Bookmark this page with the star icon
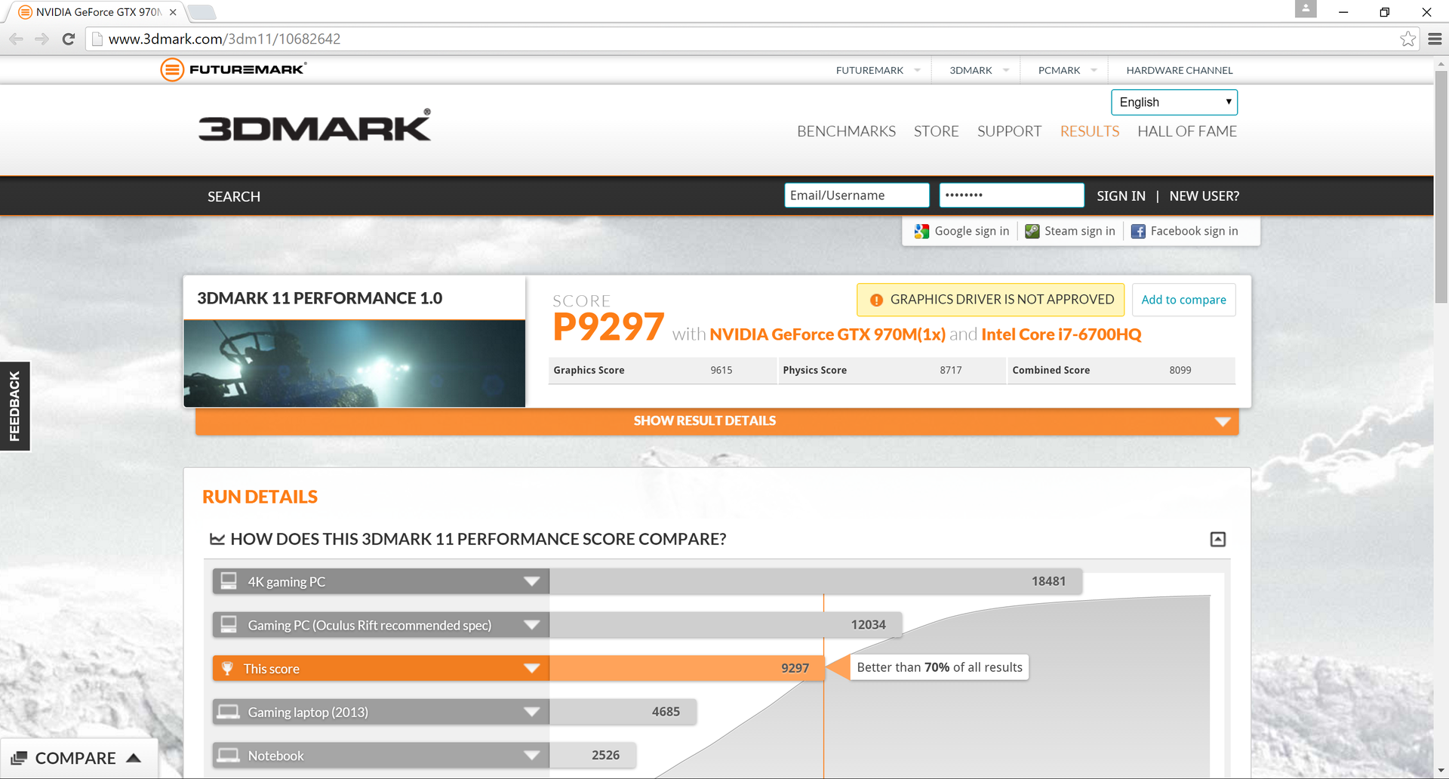This screenshot has width=1449, height=779. click(x=1407, y=38)
